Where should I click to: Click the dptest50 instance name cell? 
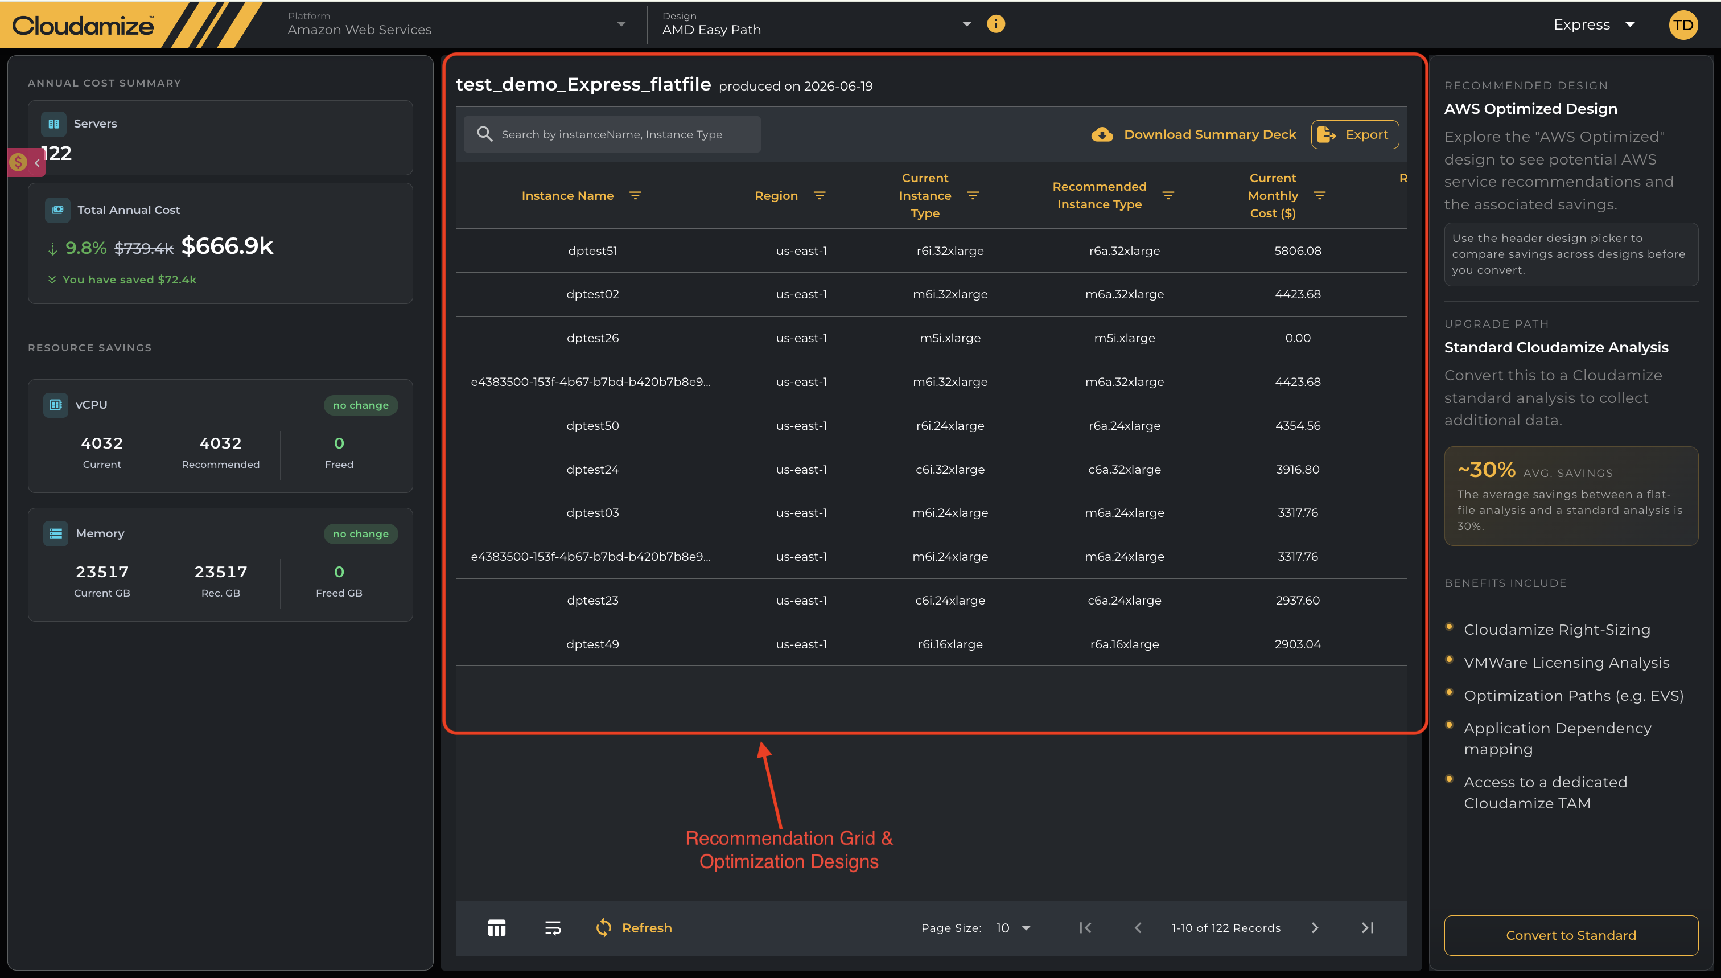(592, 425)
